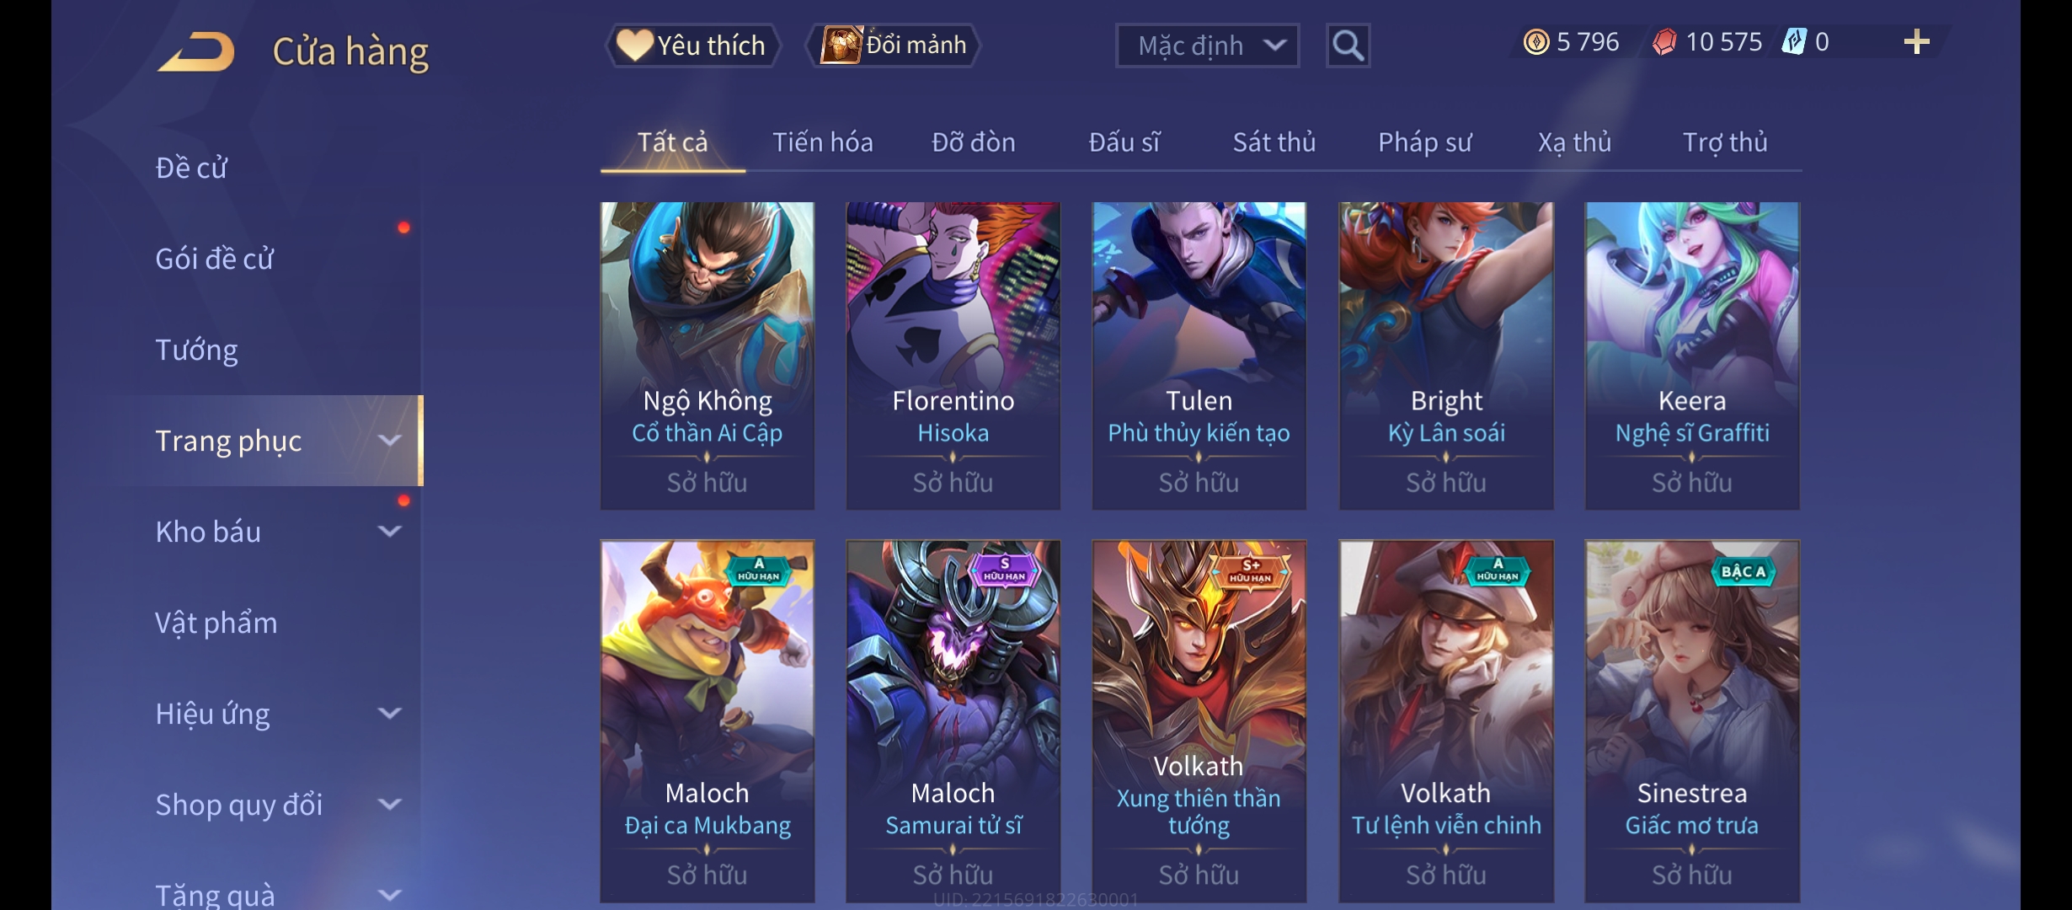Viewport: 2072px width, 910px height.
Task: Expand the Shop quy đổi chevron
Action: (x=389, y=805)
